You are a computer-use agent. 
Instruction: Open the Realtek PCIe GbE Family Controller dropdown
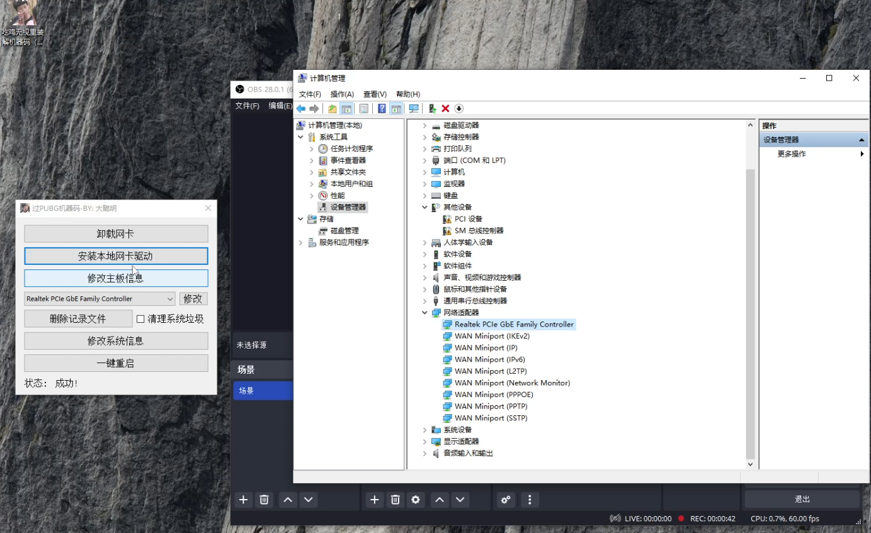click(x=100, y=299)
